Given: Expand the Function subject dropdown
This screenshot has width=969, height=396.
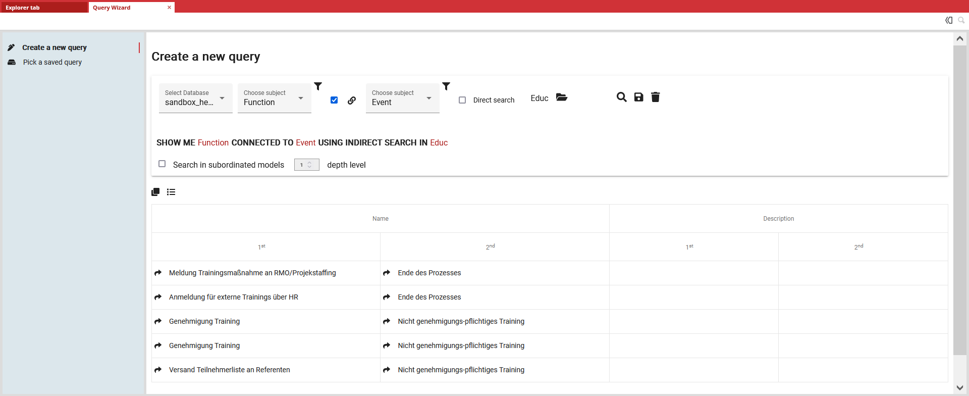Looking at the screenshot, I should tap(274, 98).
